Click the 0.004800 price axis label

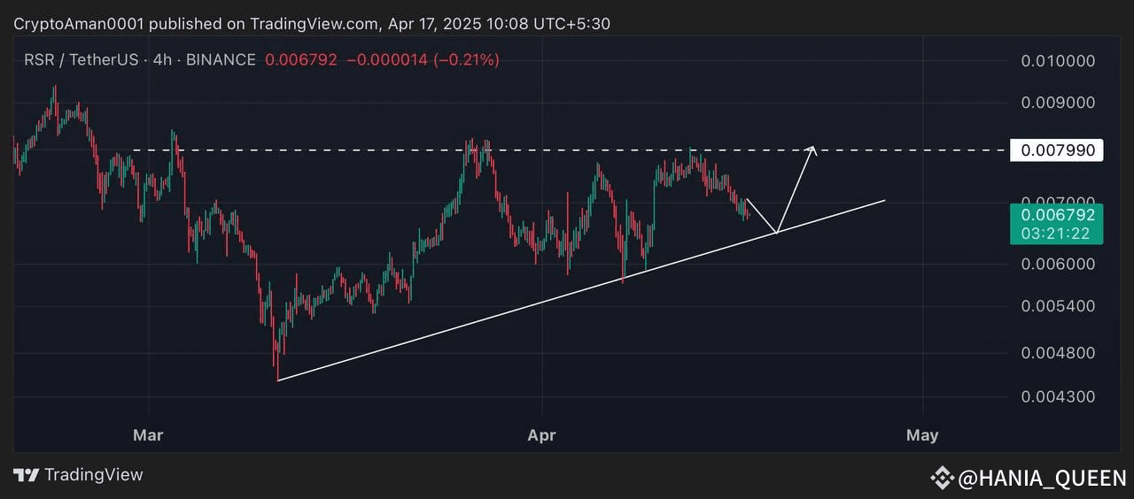coord(1058,353)
